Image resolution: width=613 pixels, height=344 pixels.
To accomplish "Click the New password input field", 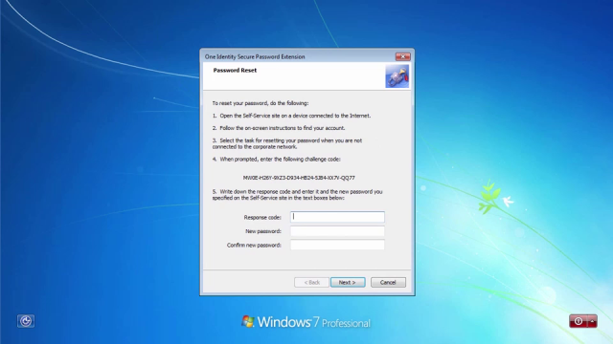I will coord(337,231).
